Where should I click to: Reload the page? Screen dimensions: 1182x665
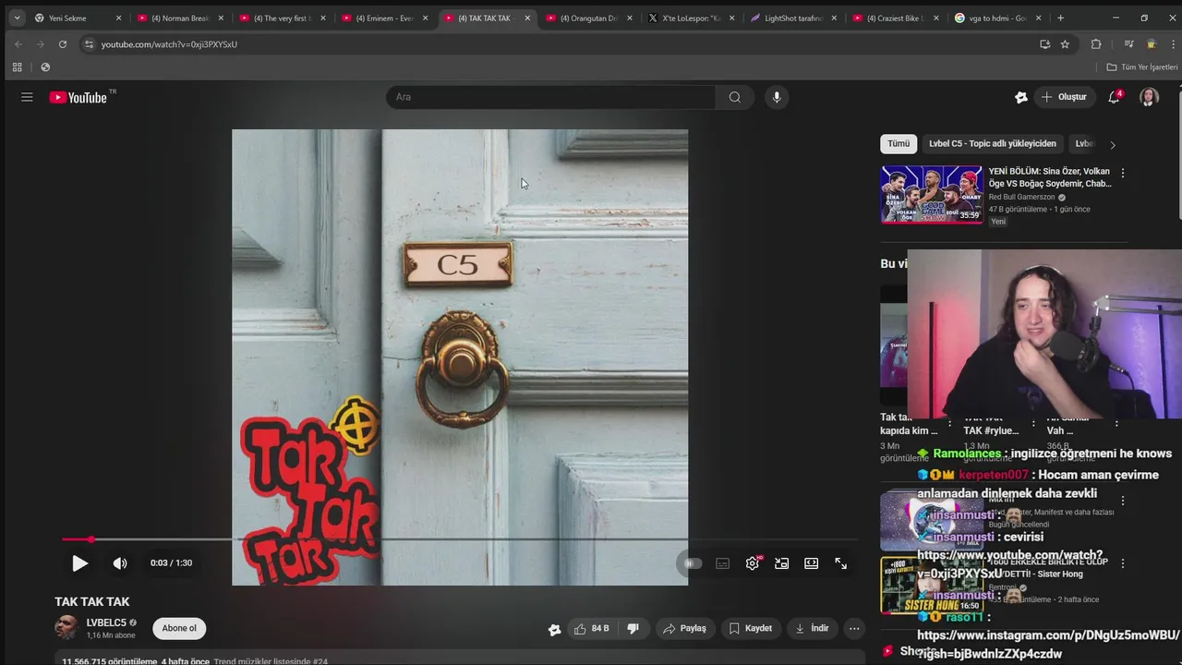point(63,44)
